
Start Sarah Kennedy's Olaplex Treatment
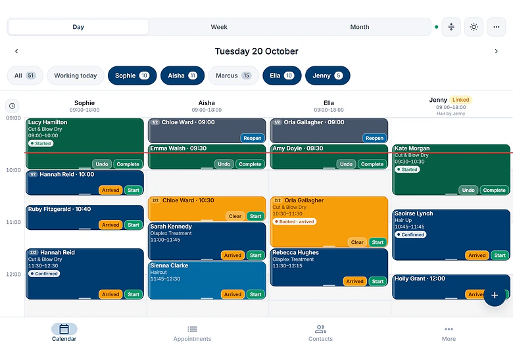256,255
